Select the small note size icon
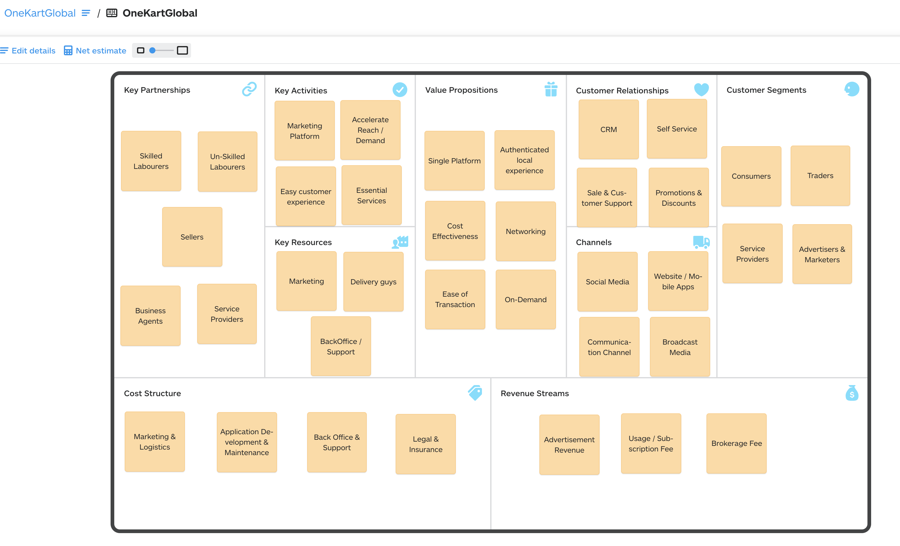 [x=141, y=50]
